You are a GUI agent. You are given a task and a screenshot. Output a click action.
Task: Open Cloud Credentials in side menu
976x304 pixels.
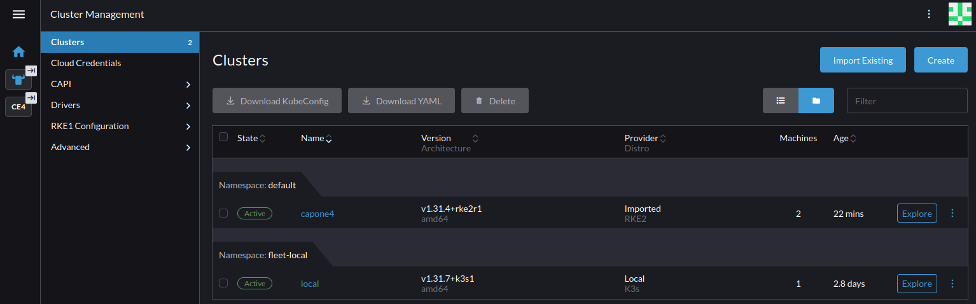pyautogui.click(x=120, y=63)
